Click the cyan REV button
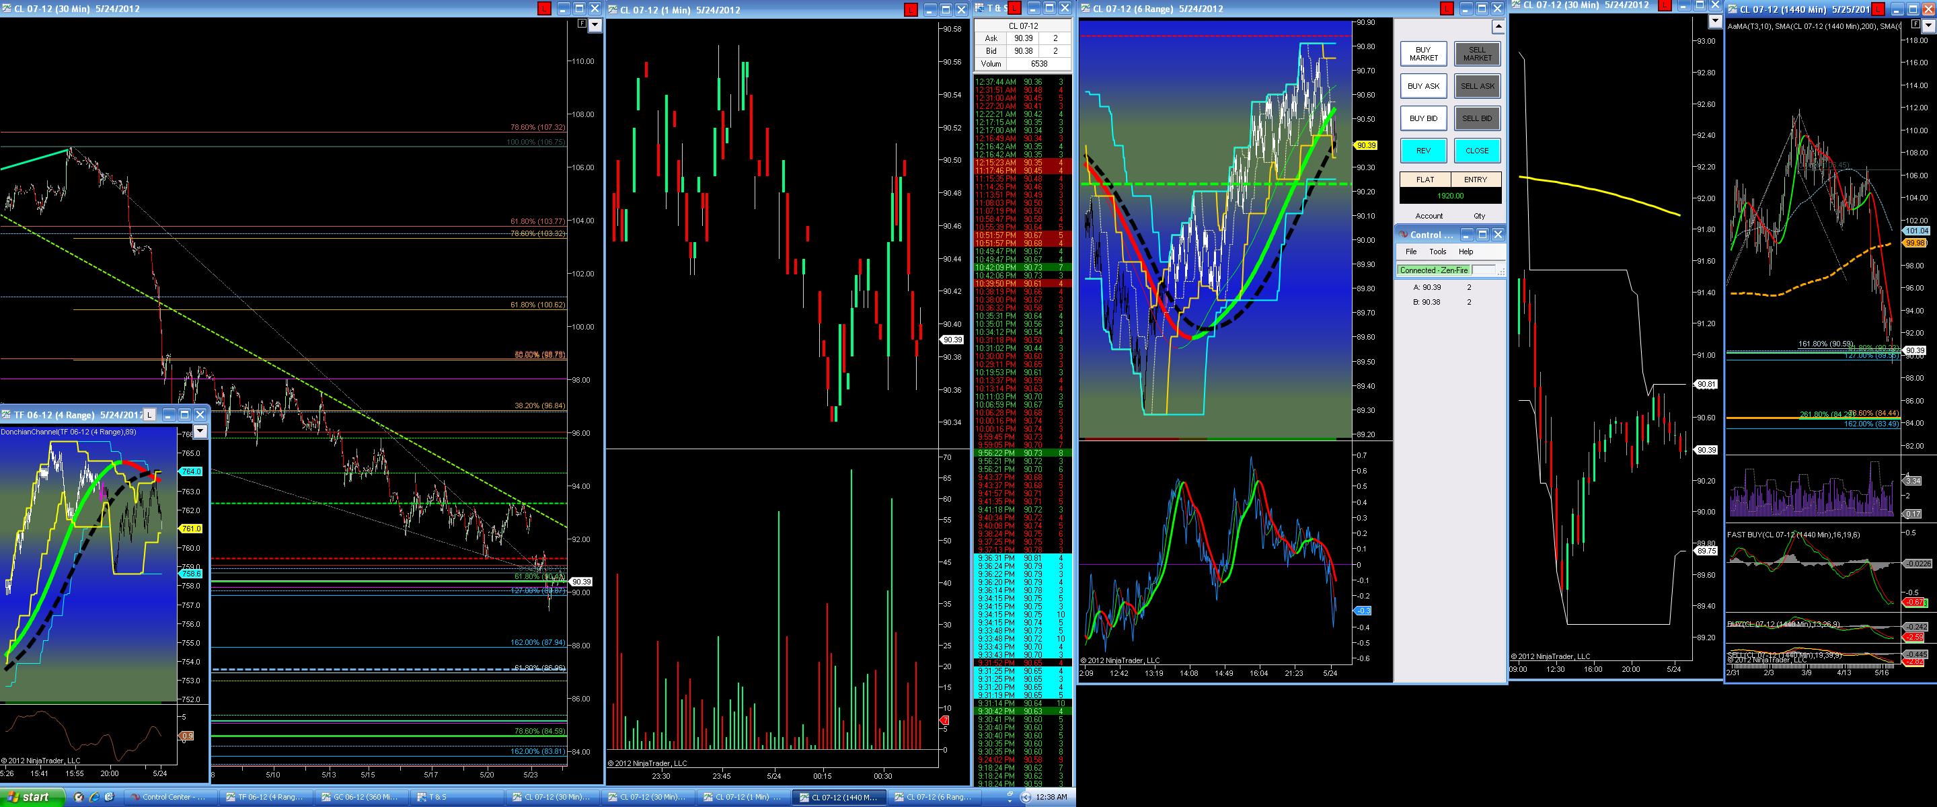The height and width of the screenshot is (807, 1937). 1423,151
